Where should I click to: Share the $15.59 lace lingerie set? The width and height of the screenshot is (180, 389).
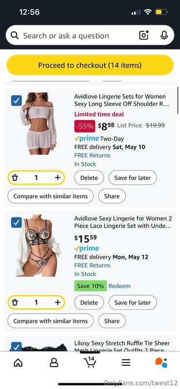pyautogui.click(x=112, y=321)
